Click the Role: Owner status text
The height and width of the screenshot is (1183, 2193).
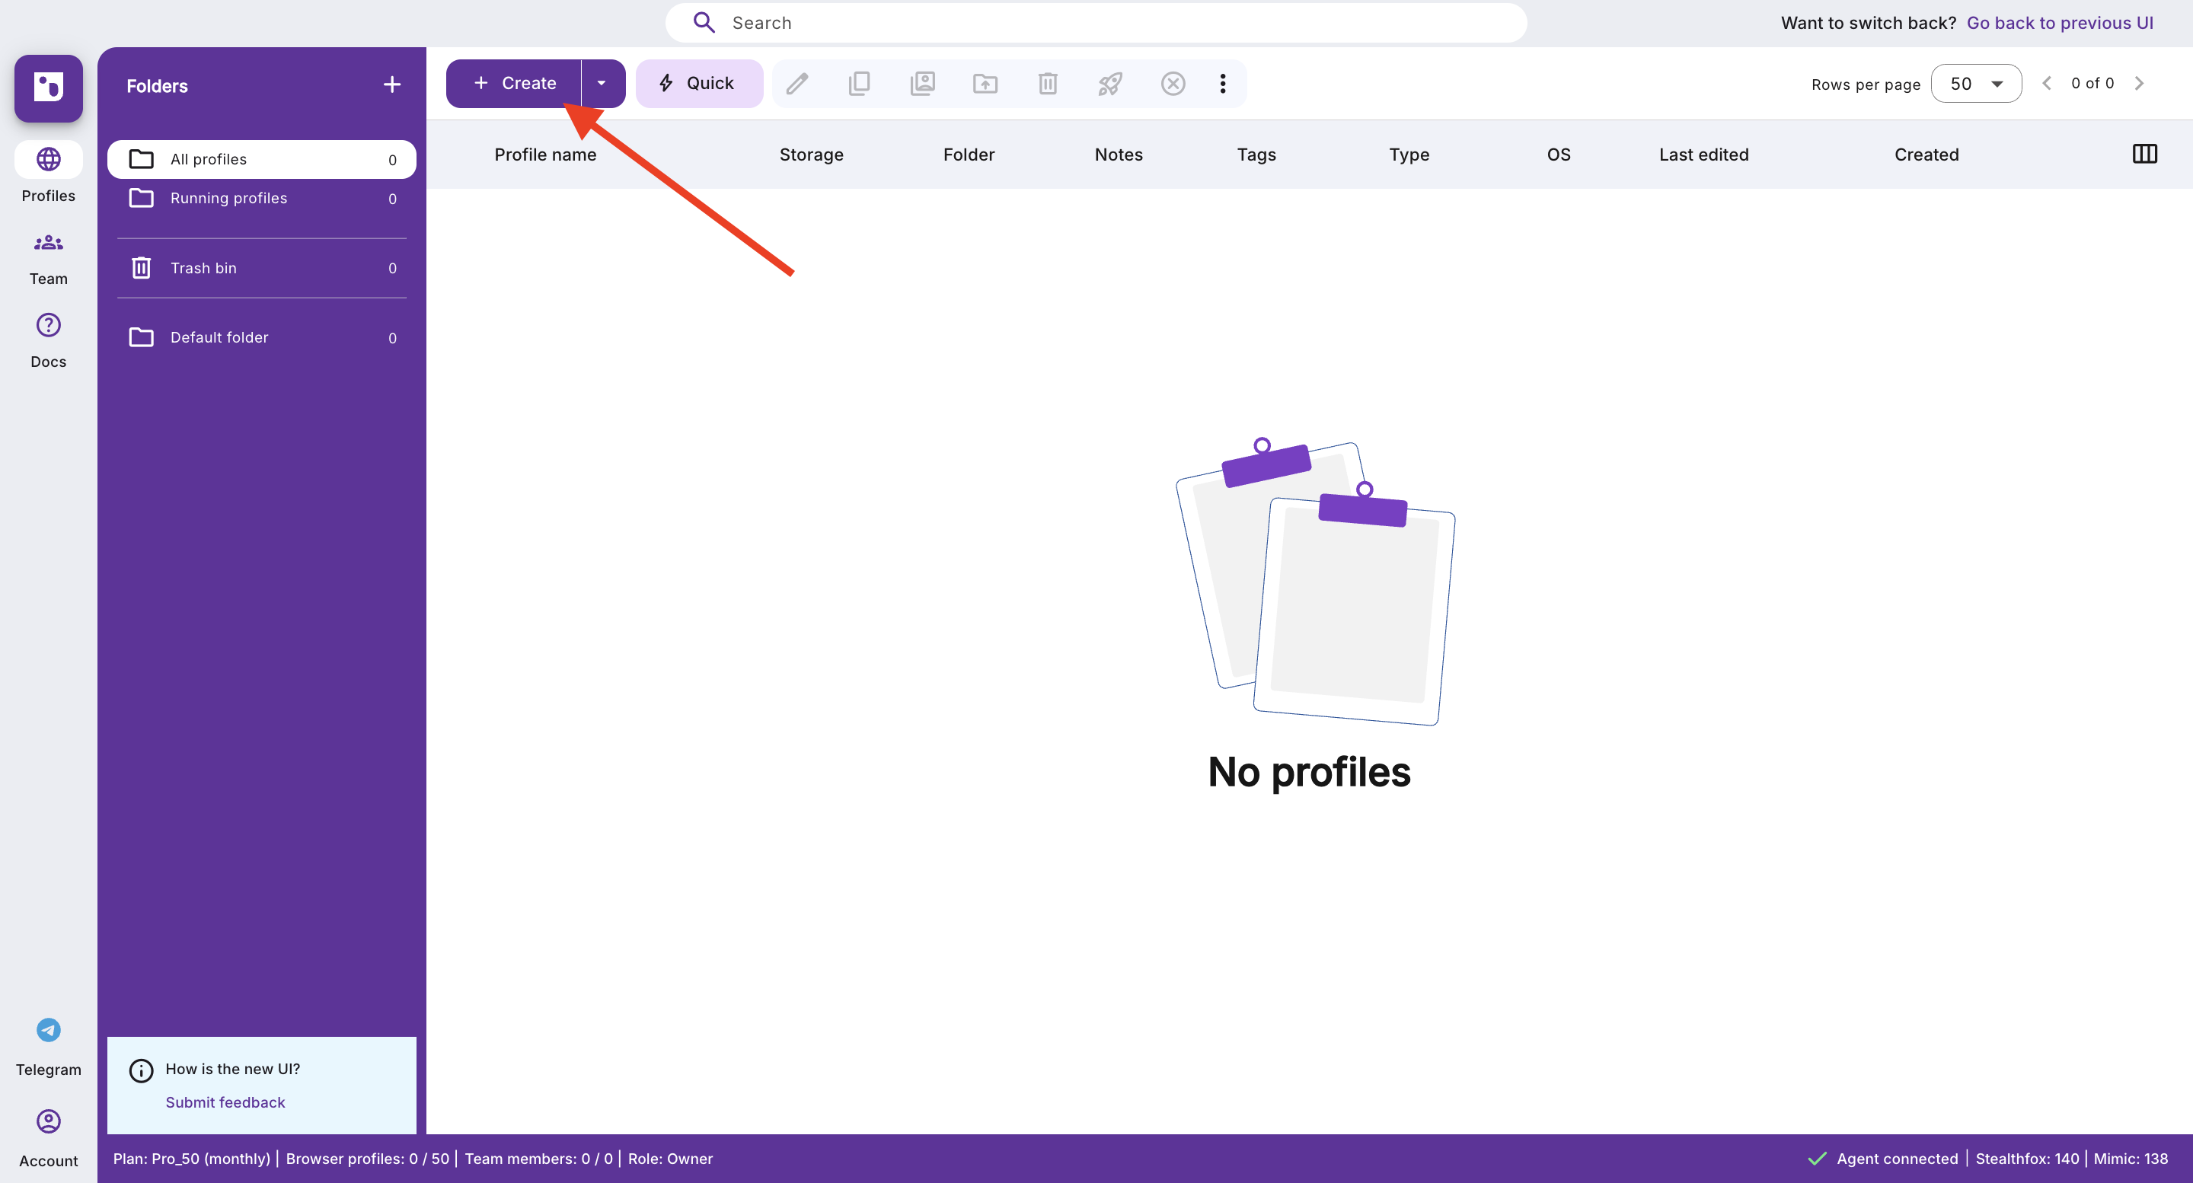(x=670, y=1159)
